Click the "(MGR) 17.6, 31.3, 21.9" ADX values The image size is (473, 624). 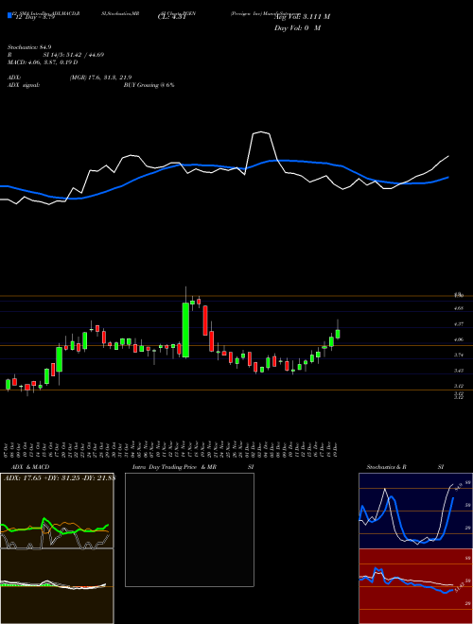pyautogui.click(x=100, y=78)
